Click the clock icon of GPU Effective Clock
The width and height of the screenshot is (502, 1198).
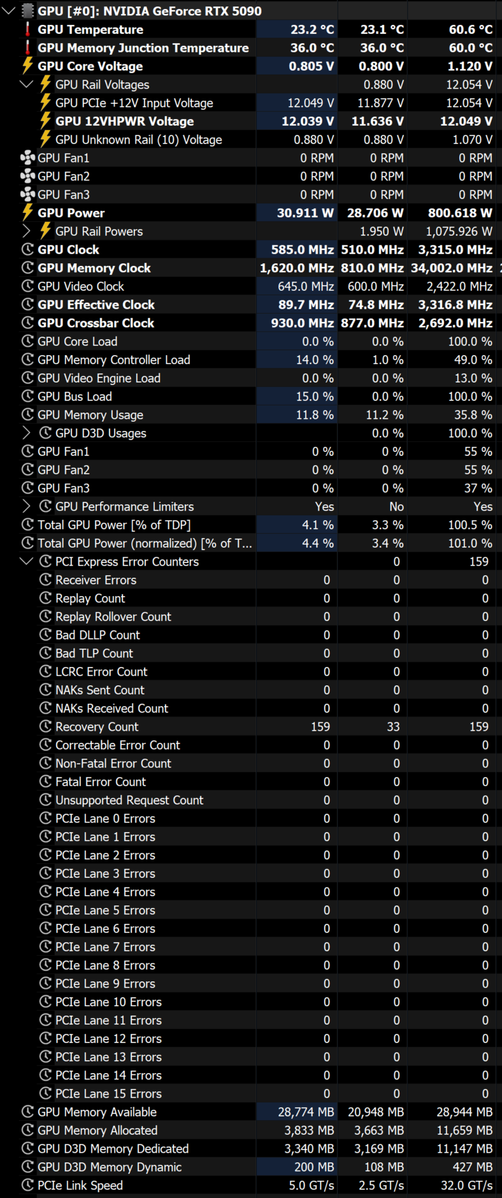point(27,304)
